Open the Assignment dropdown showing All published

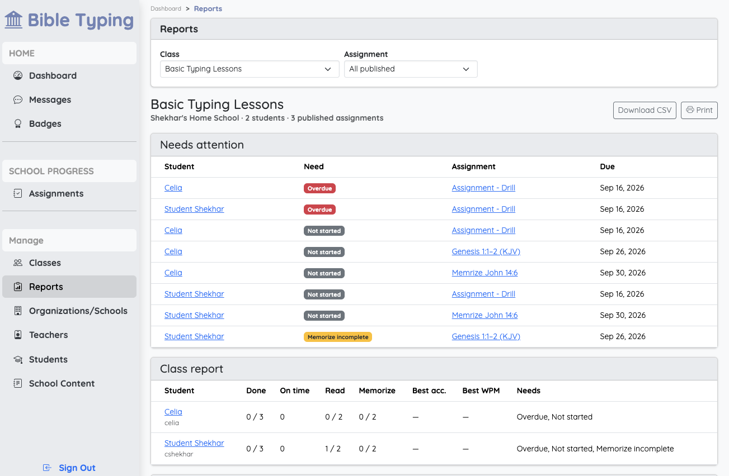(411, 69)
